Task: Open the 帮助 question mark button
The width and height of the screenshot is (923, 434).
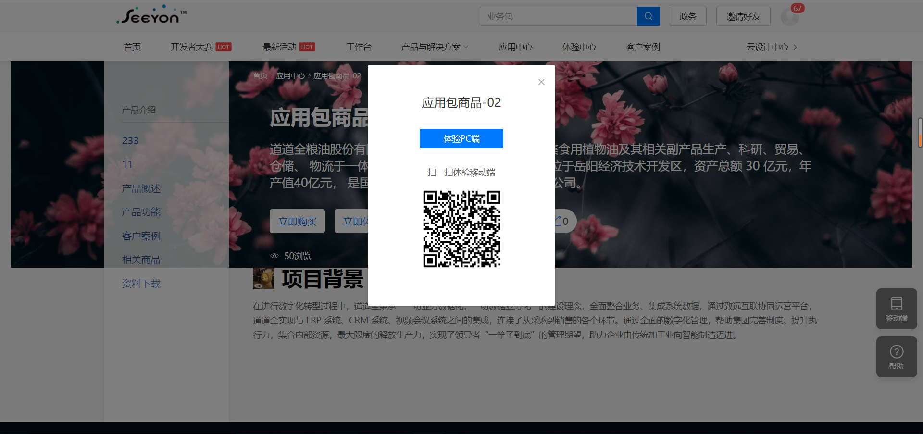Action: [897, 357]
